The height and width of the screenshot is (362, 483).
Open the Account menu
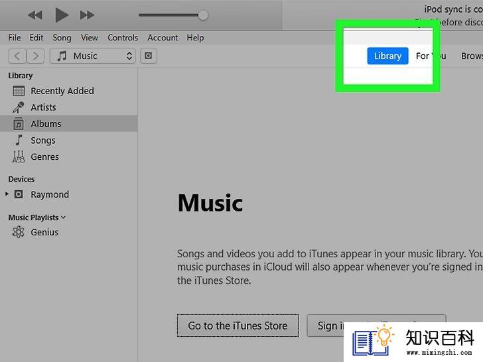(163, 38)
